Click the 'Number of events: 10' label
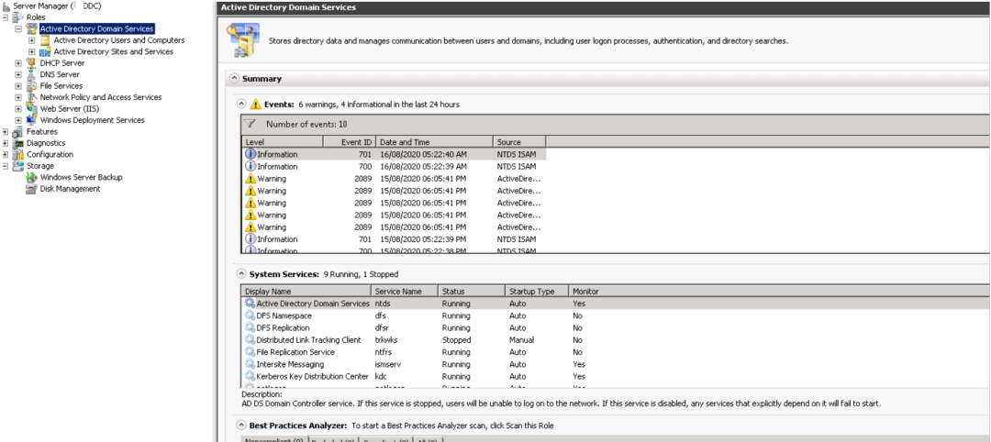The image size is (991, 442). coord(306,125)
